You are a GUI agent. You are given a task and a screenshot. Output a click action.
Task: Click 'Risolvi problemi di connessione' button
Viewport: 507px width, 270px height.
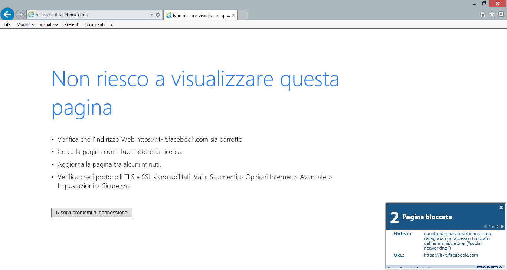point(92,213)
